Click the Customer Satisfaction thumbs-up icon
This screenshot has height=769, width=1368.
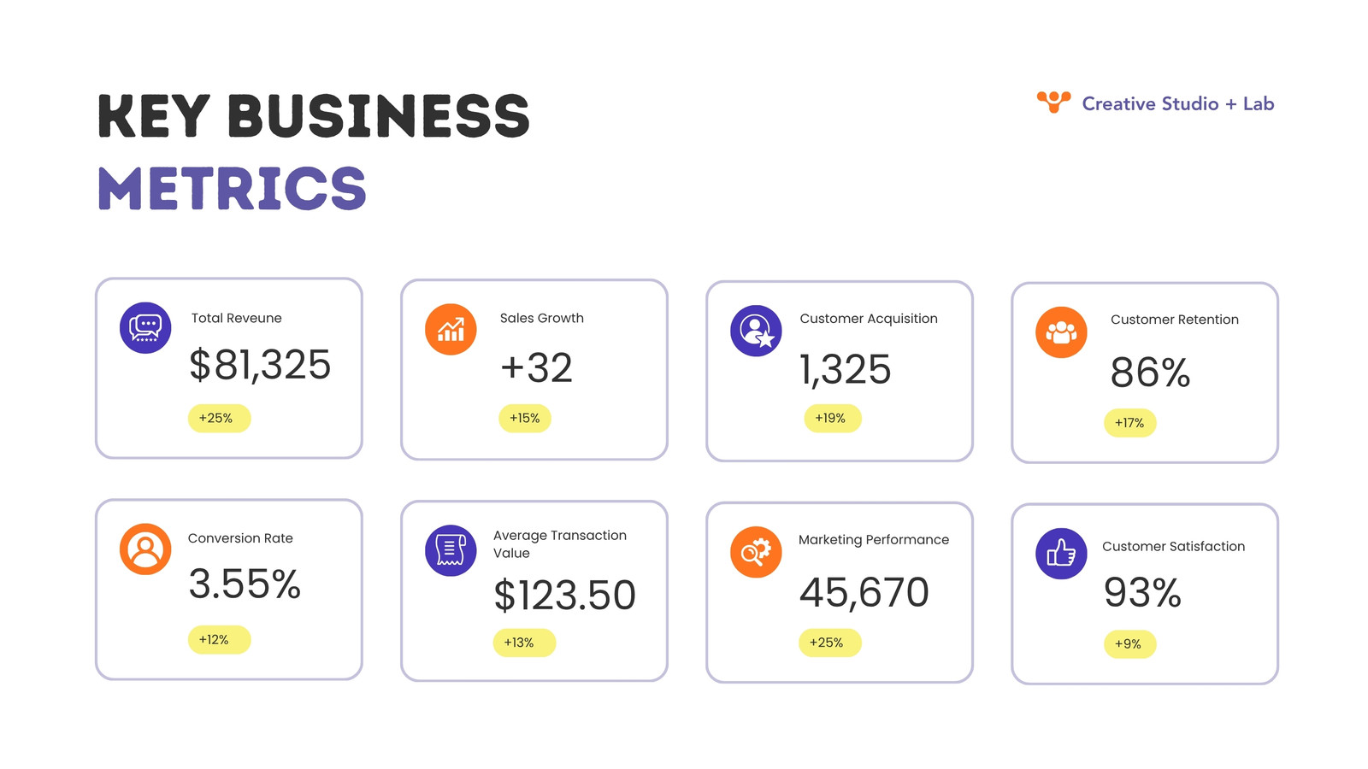point(1061,554)
